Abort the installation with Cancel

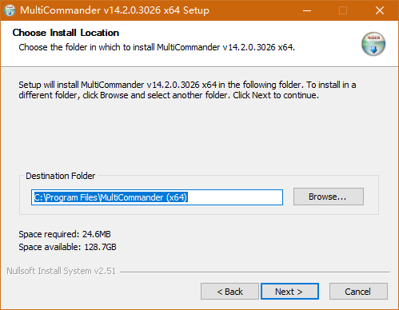click(358, 292)
